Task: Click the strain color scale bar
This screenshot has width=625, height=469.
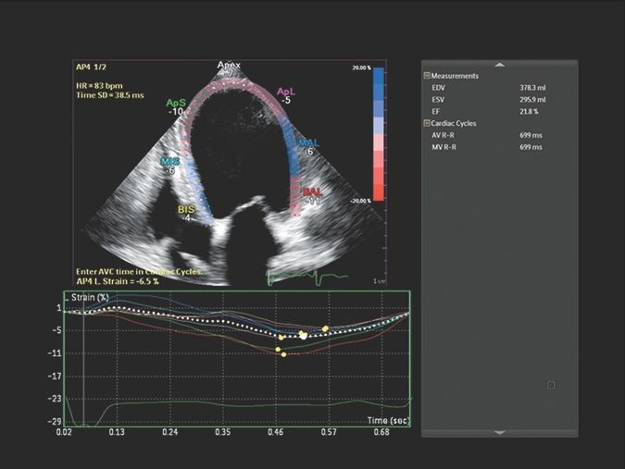Action: 377,132
